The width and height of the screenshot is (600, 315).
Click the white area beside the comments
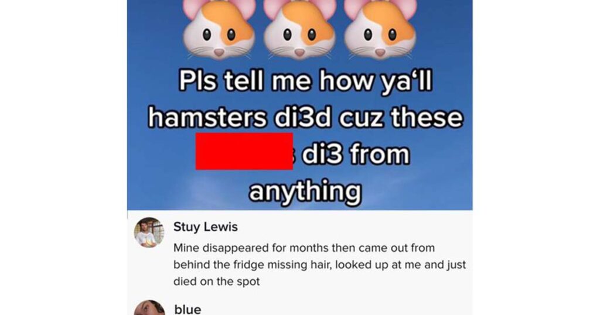[x=536, y=264]
